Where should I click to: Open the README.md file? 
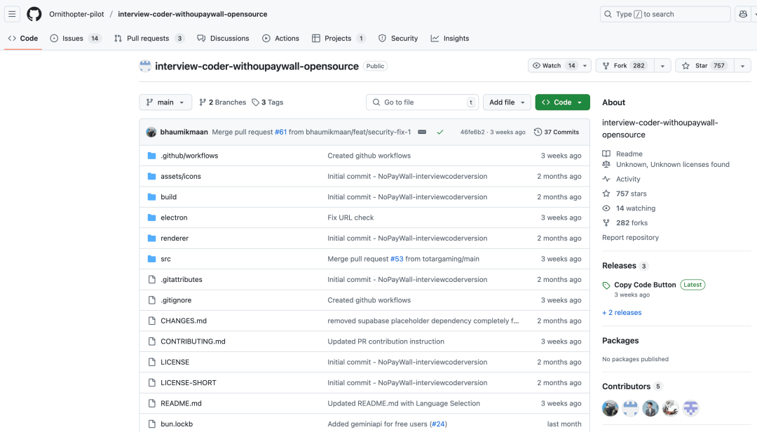click(181, 403)
